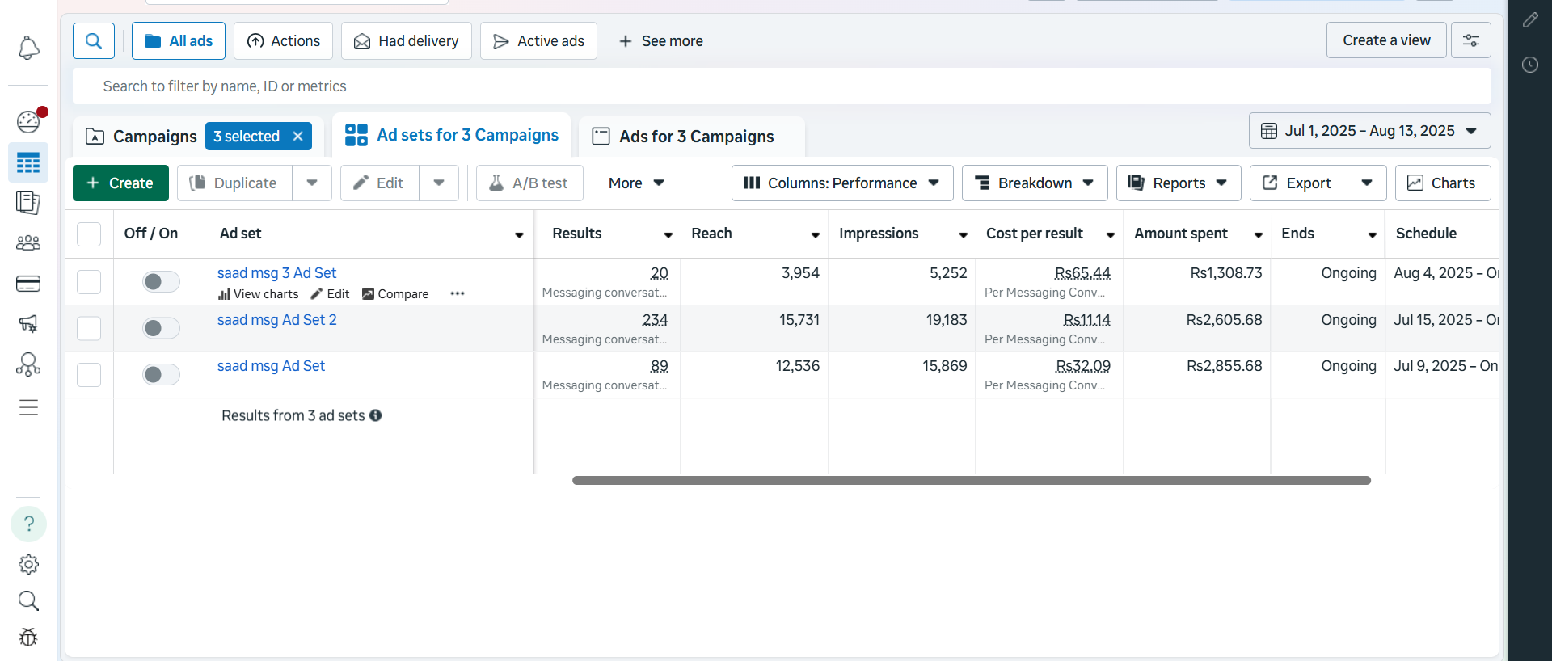This screenshot has height=661, width=1552.
Task: Click the notifications bell icon
Action: tap(28, 48)
